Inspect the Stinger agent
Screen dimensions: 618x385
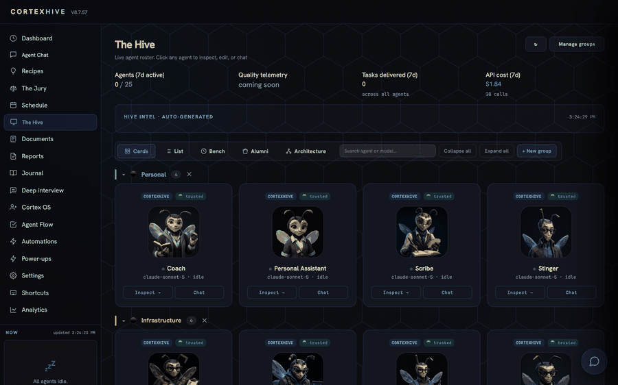520,293
